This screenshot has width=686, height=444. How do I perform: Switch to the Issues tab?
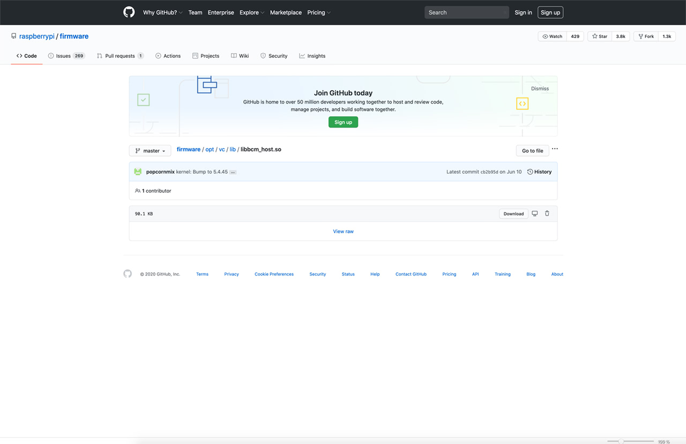coord(66,56)
